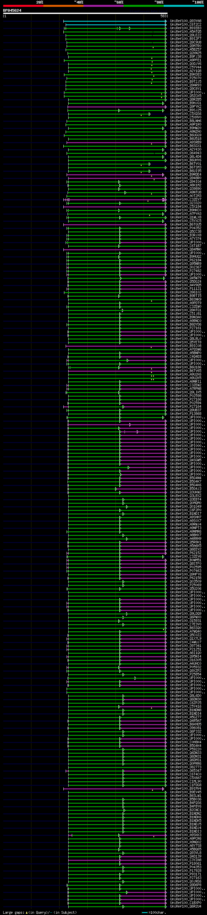The image size is (207, 915).
Task: Select hit UniRef100_O23320
Action: click(x=186, y=203)
